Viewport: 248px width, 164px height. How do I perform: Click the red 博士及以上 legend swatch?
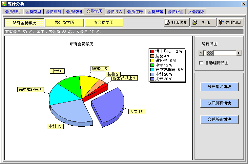152,51
